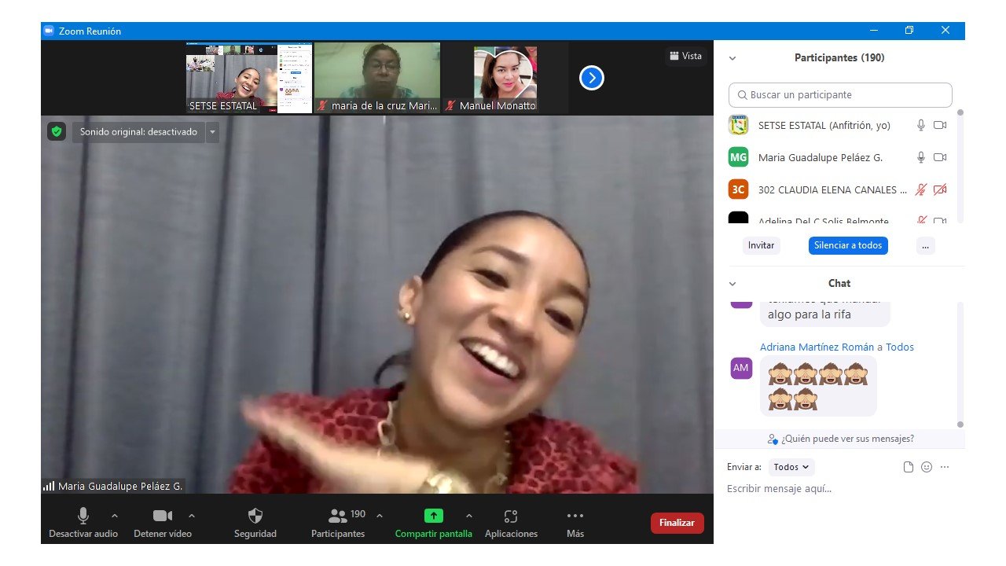The height and width of the screenshot is (566, 1006).
Task: Toggle Sonido original: desactivado button
Action: coord(138,132)
